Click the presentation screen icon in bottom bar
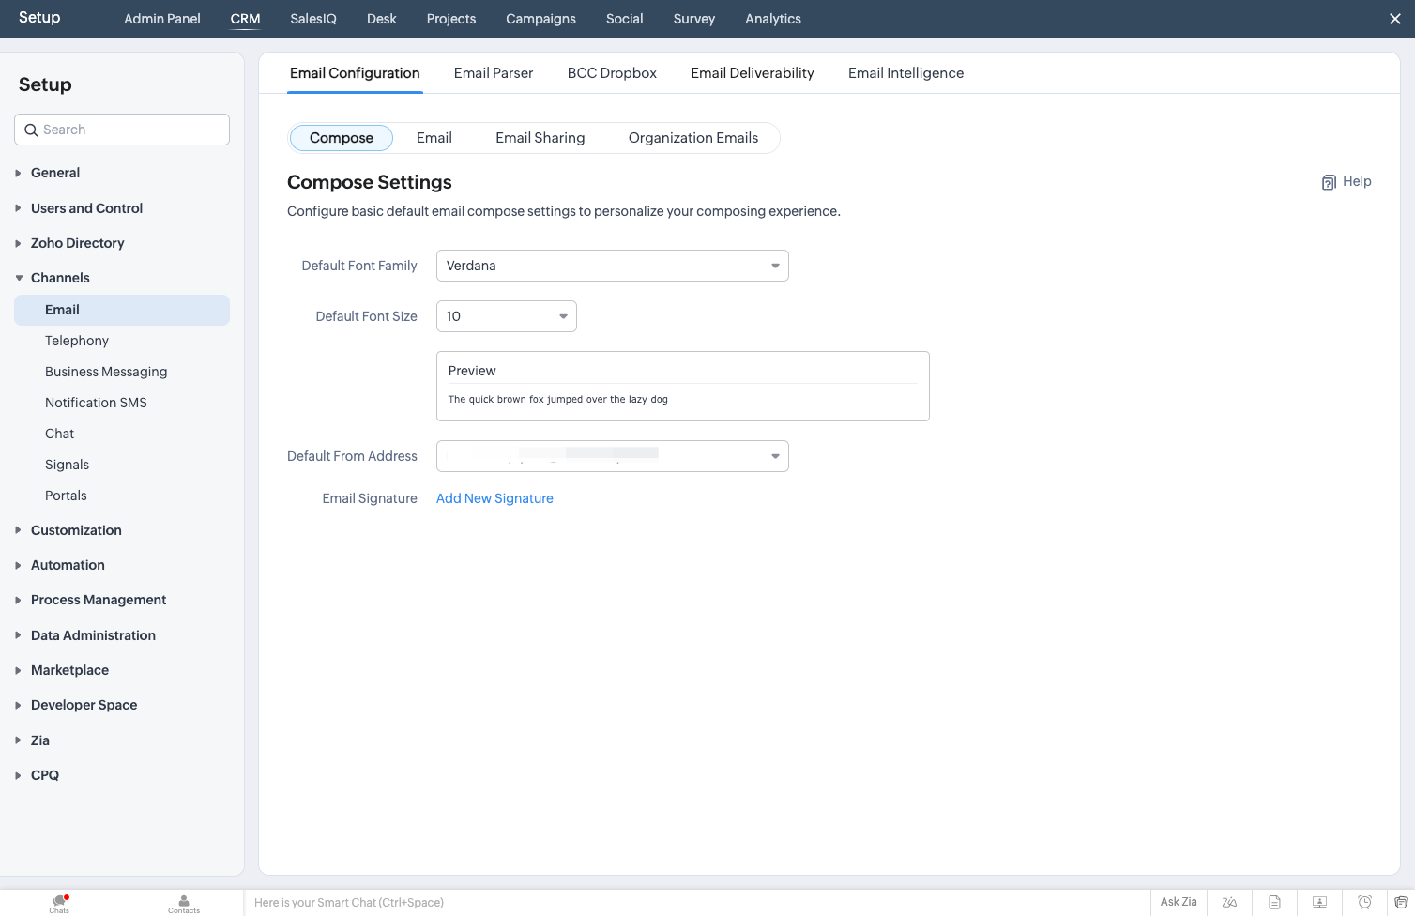This screenshot has width=1415, height=916. pyautogui.click(x=1319, y=902)
